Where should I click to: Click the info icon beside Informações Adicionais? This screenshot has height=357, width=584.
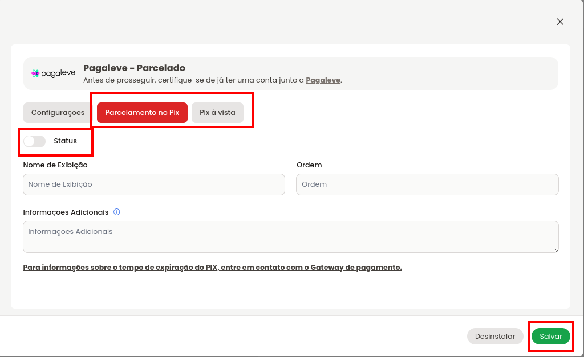tap(116, 212)
